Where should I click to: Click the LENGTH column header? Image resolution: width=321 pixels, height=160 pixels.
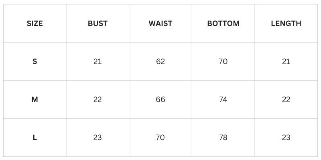tap(286, 24)
